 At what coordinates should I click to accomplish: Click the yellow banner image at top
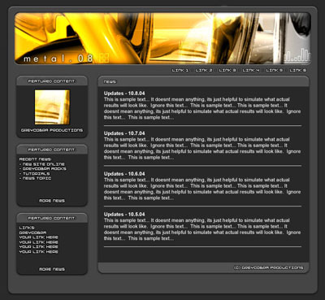pos(162,38)
